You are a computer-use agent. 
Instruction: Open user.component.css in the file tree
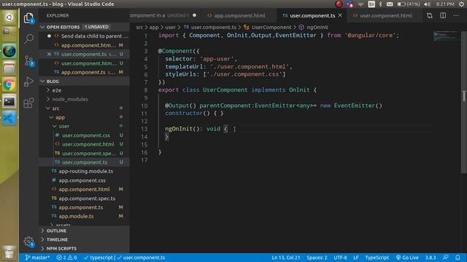tap(86, 135)
